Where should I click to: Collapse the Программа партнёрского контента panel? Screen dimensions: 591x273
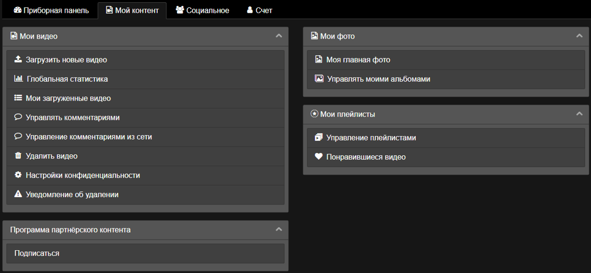[279, 230]
